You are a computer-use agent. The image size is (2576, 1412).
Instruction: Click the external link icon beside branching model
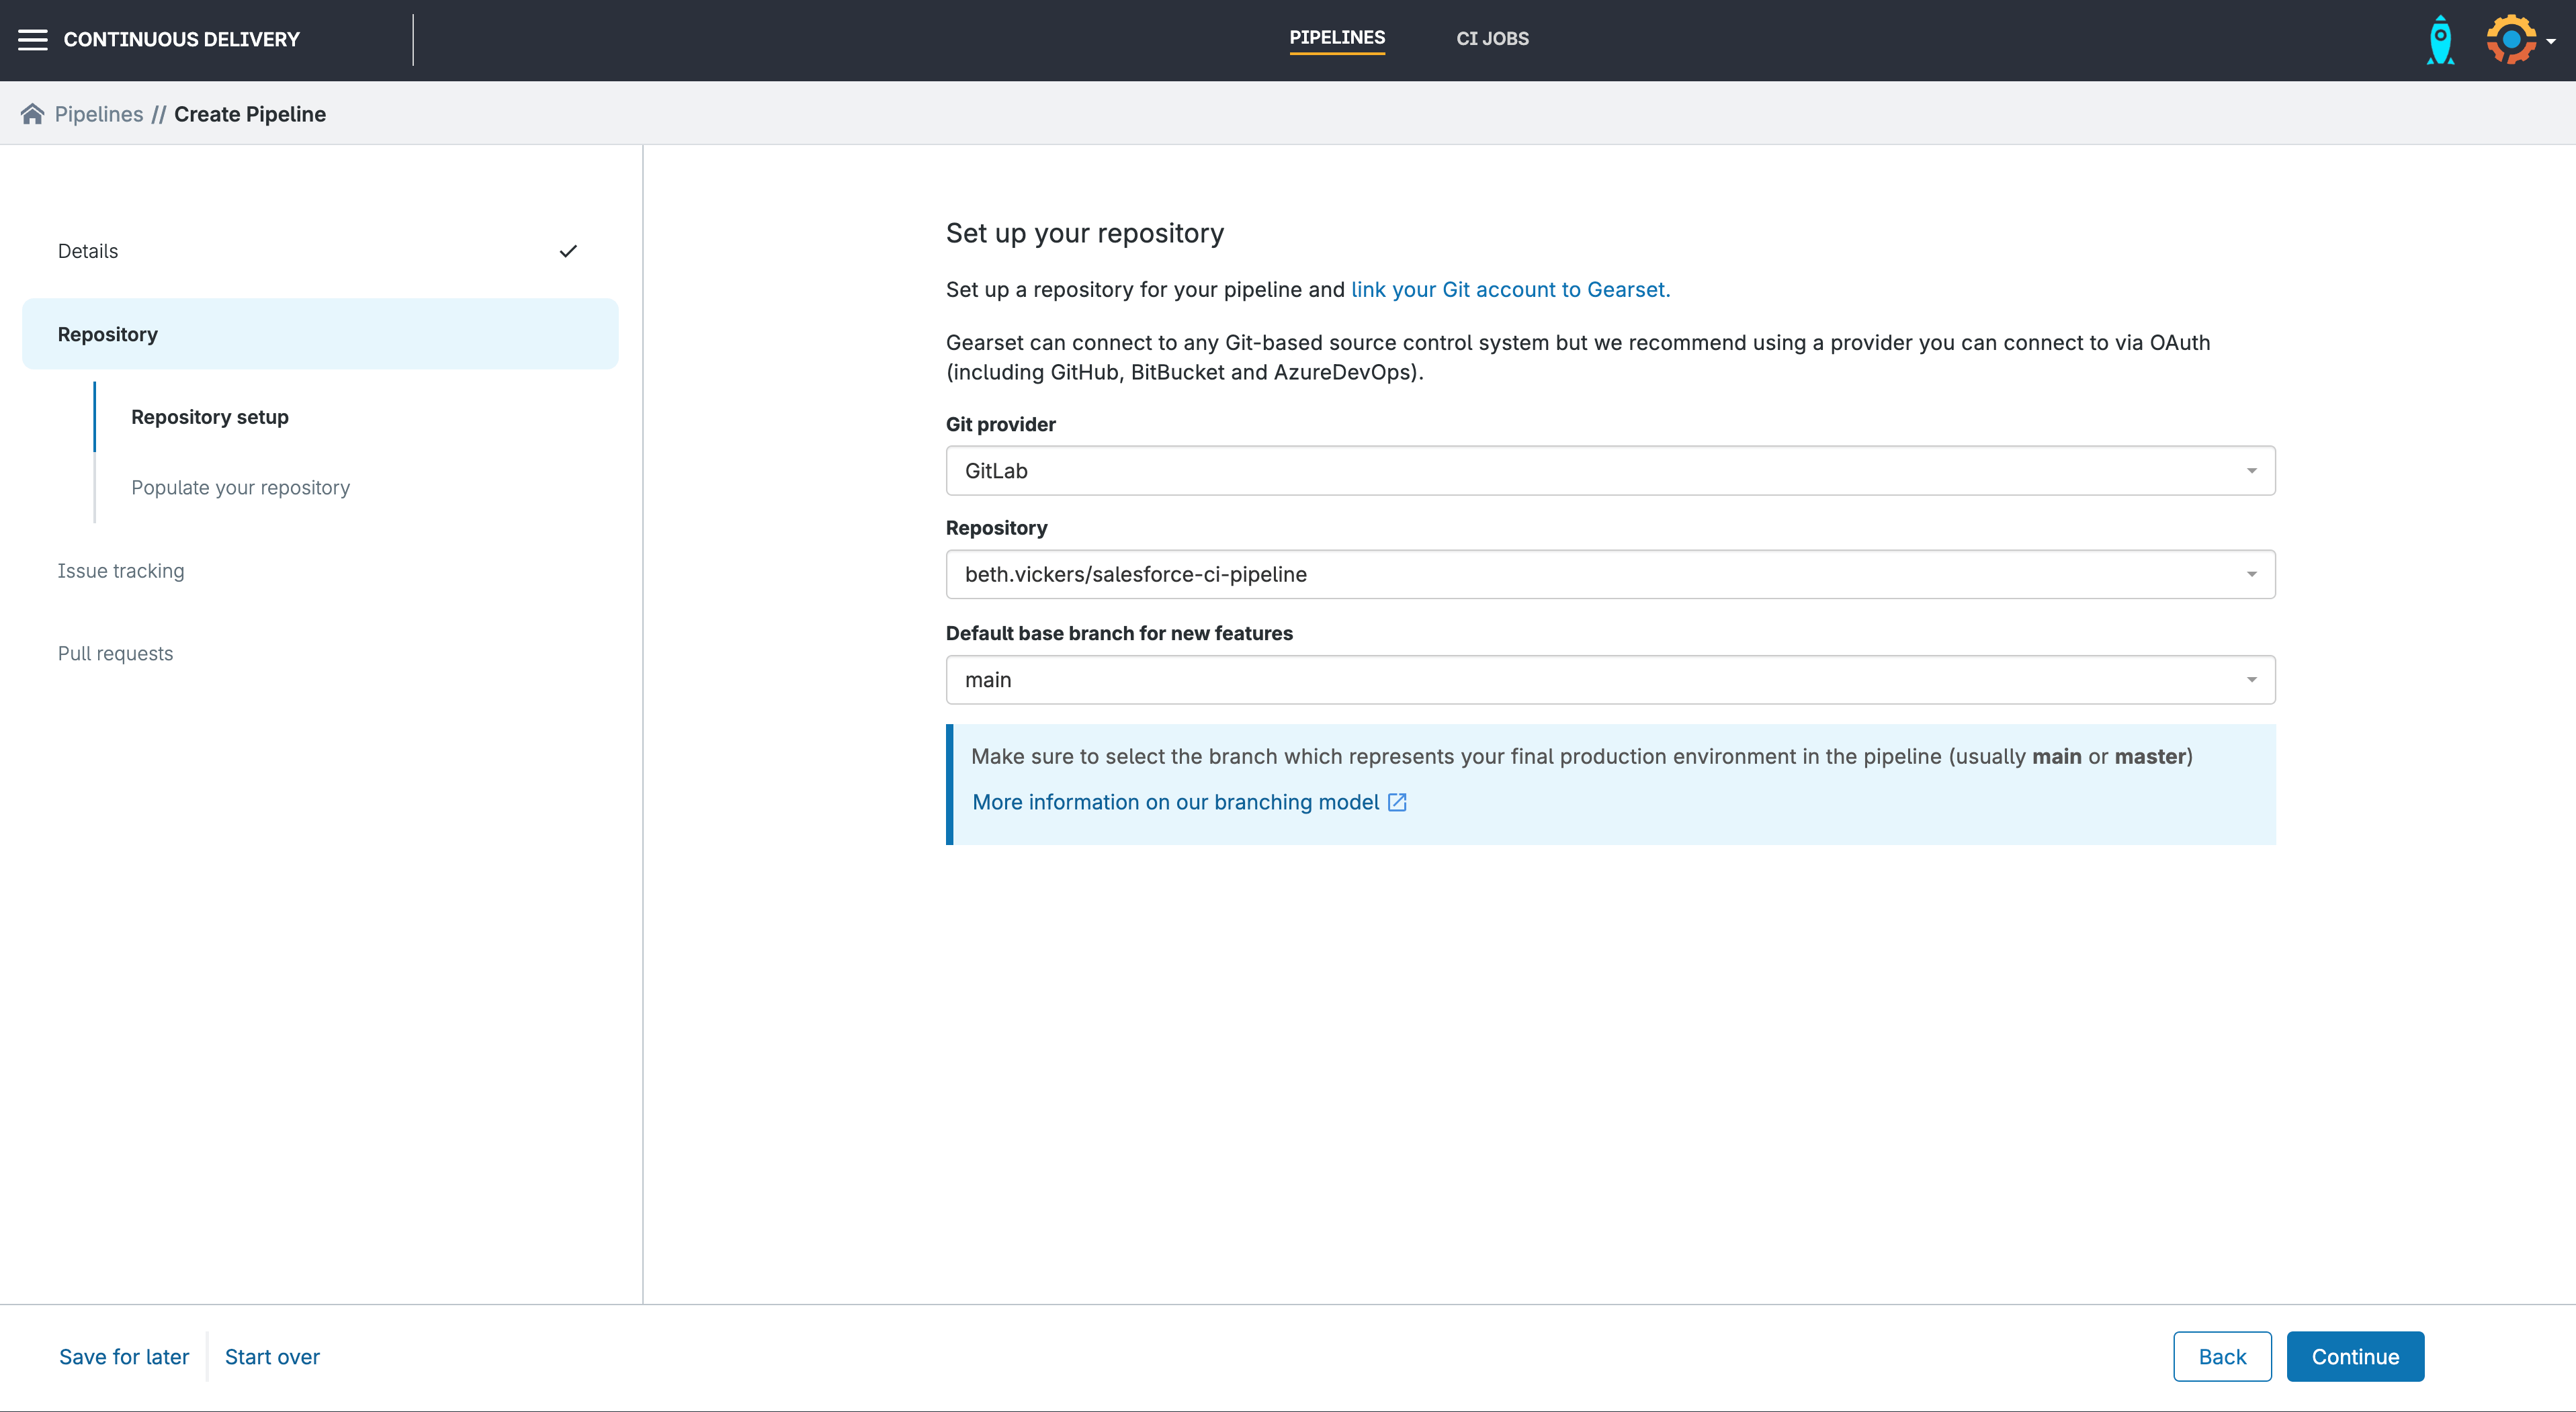point(1397,802)
